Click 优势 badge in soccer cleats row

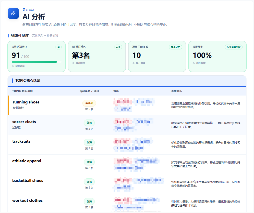[89, 123]
